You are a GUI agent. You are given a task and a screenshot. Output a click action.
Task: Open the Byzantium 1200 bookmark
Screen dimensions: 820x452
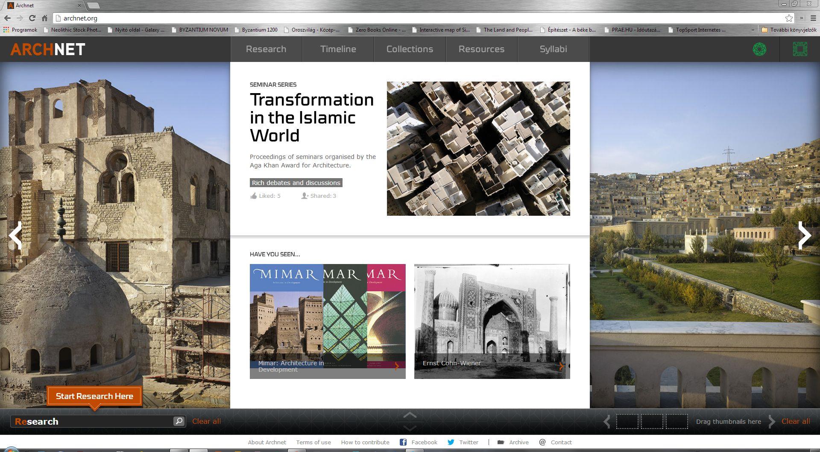tap(255, 29)
